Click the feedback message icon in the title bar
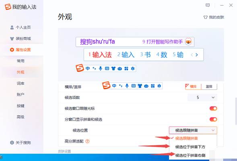Viewport: 237px width, 161px height. [x=208, y=5]
